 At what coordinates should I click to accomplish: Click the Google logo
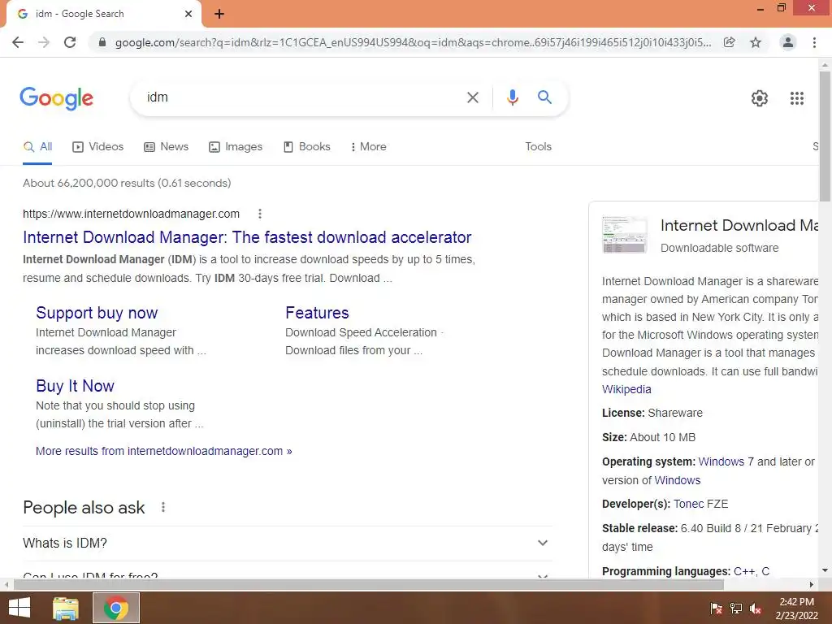pos(56,98)
